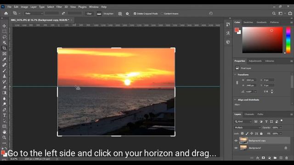Open additional crop settings gear
Viewport: 294px width, 165px height.
coord(127,13)
